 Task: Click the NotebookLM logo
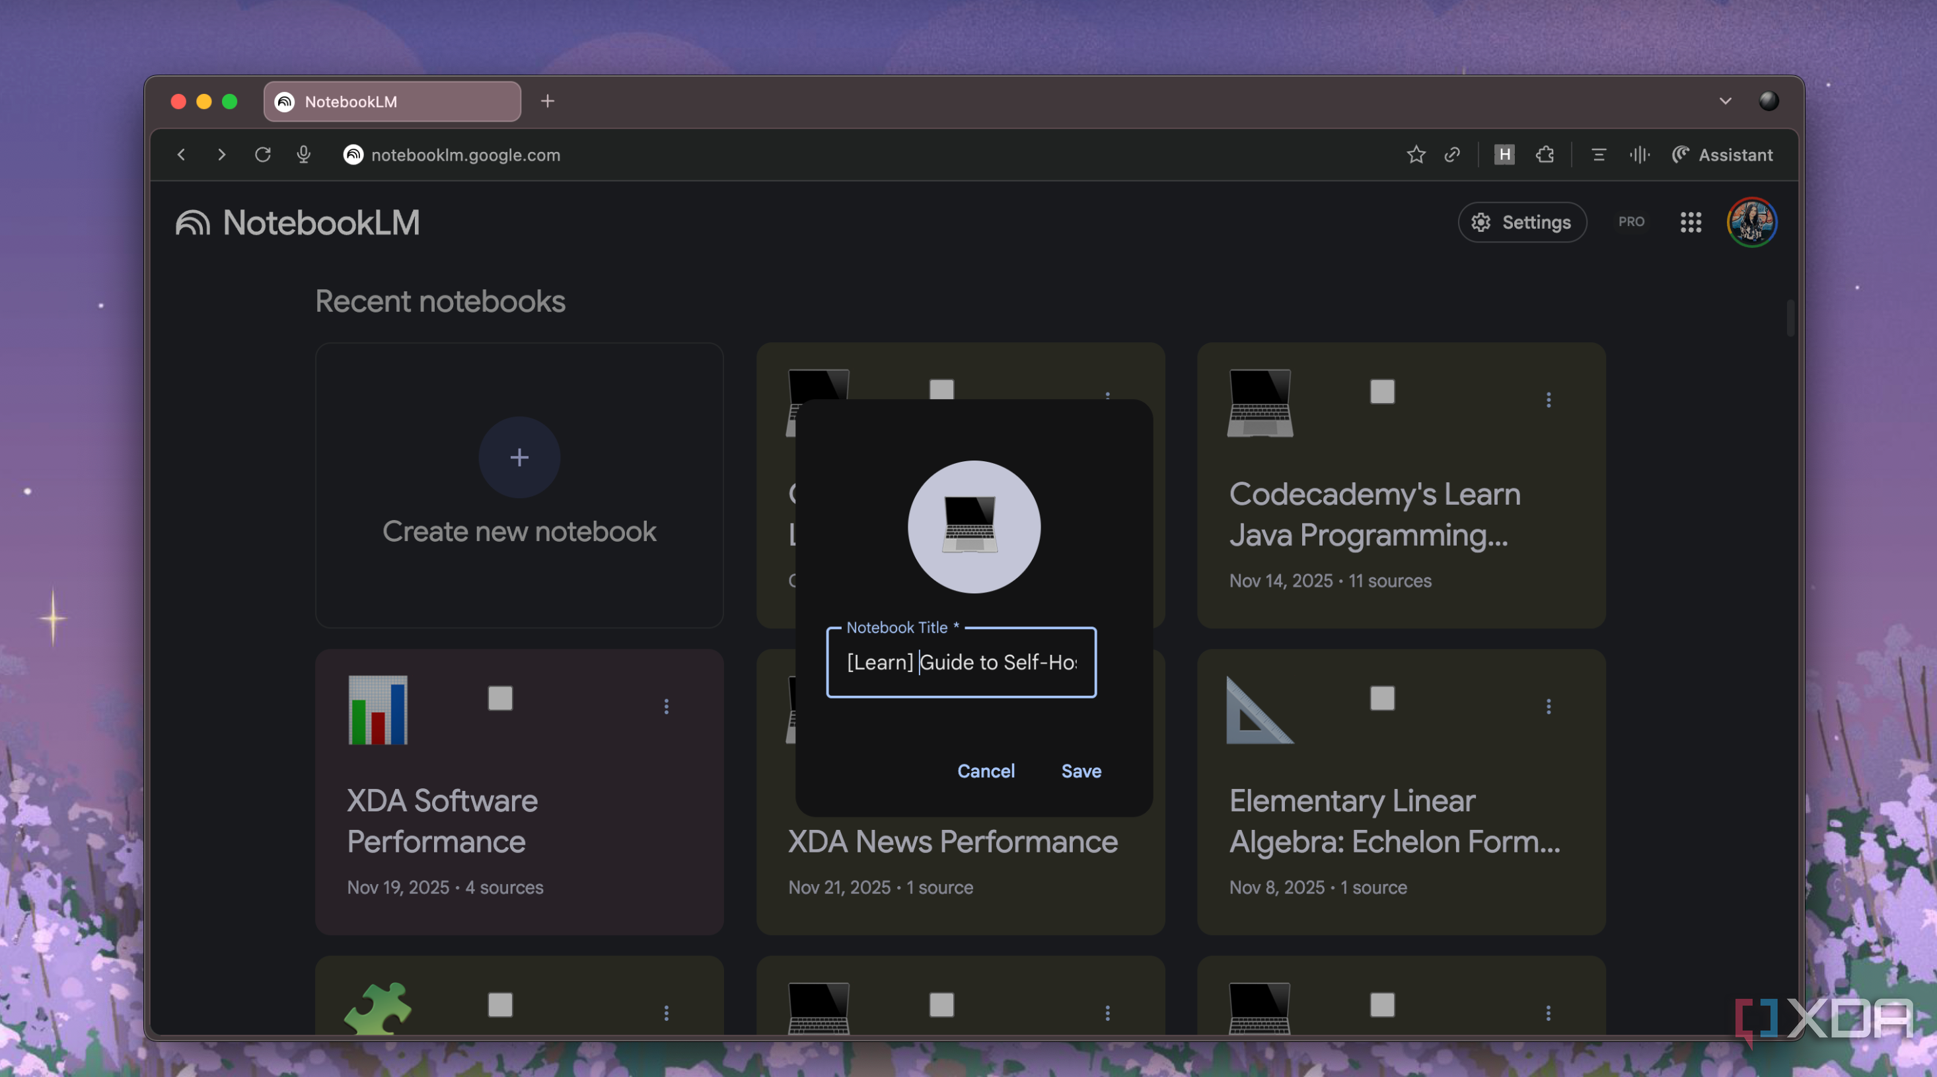click(298, 223)
